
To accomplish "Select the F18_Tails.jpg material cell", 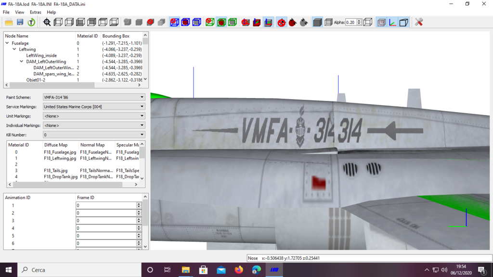I will 56,171.
